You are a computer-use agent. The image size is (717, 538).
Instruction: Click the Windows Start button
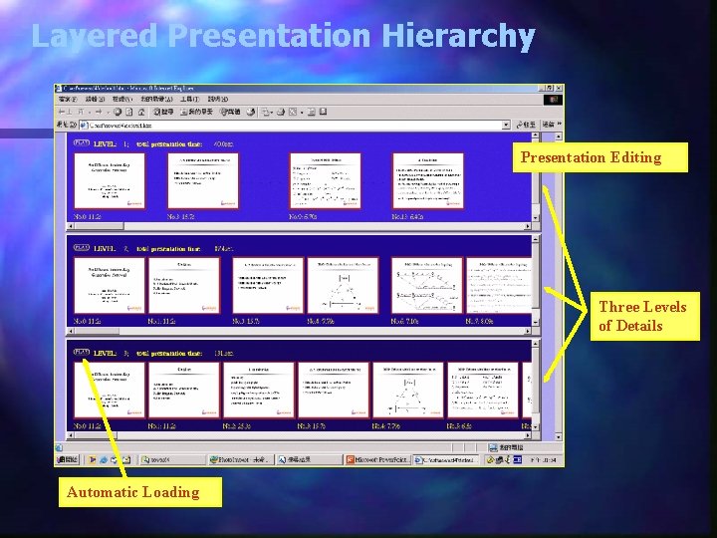point(68,459)
